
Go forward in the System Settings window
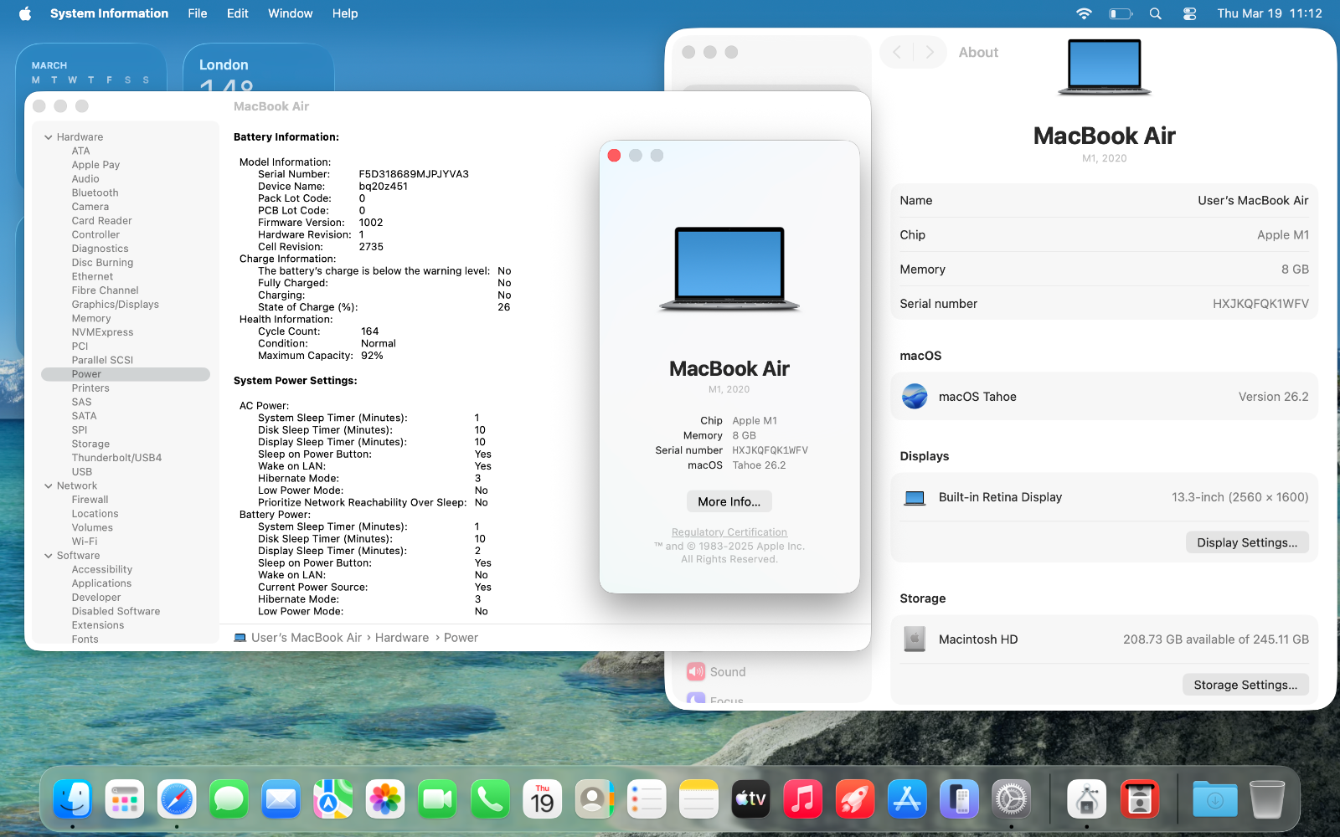(x=930, y=52)
